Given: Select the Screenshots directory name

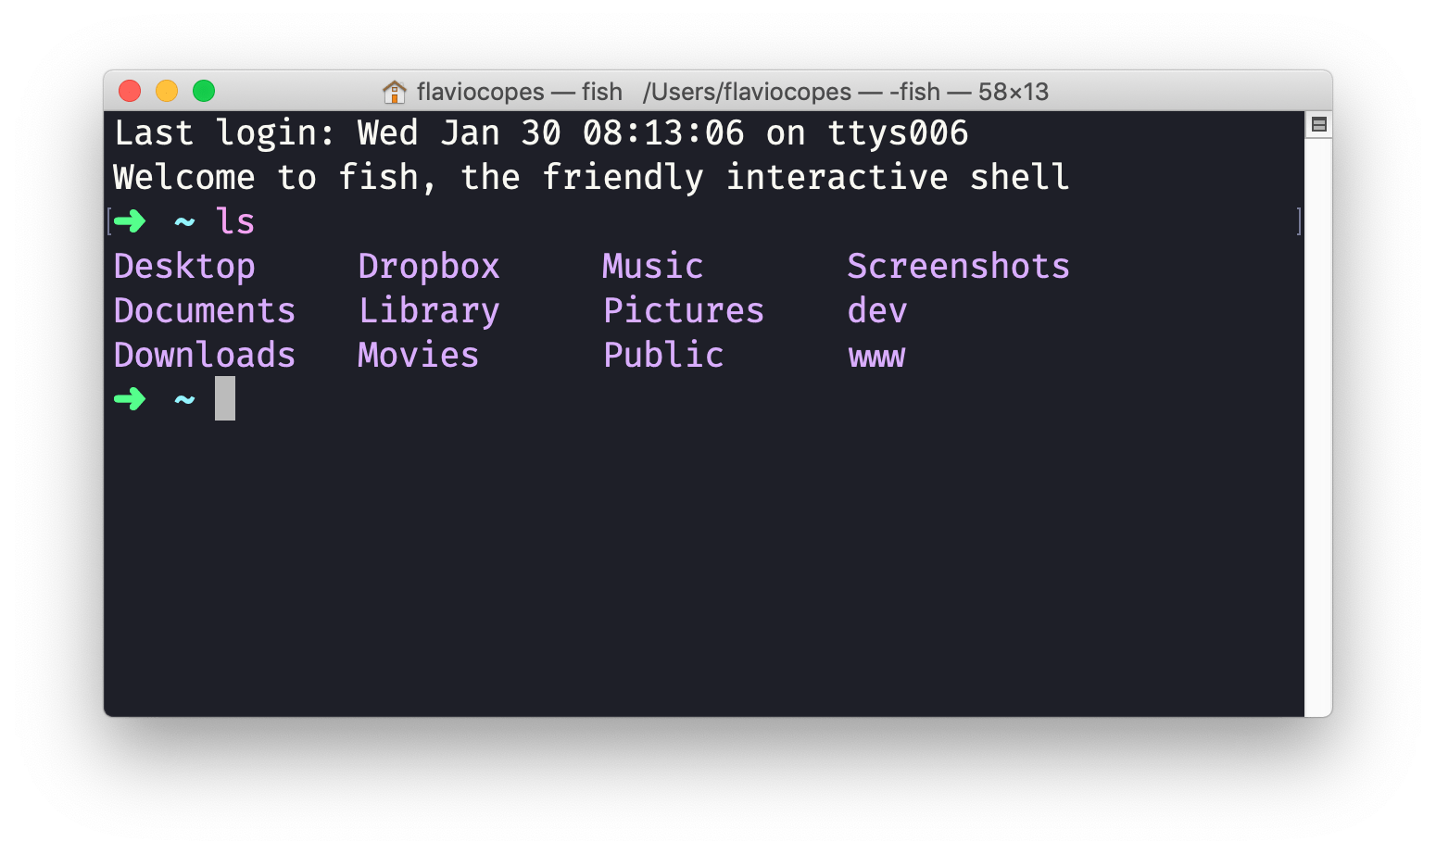Looking at the screenshot, I should click(x=958, y=266).
